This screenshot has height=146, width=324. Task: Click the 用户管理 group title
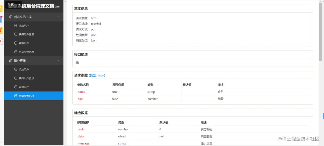pos(20,61)
